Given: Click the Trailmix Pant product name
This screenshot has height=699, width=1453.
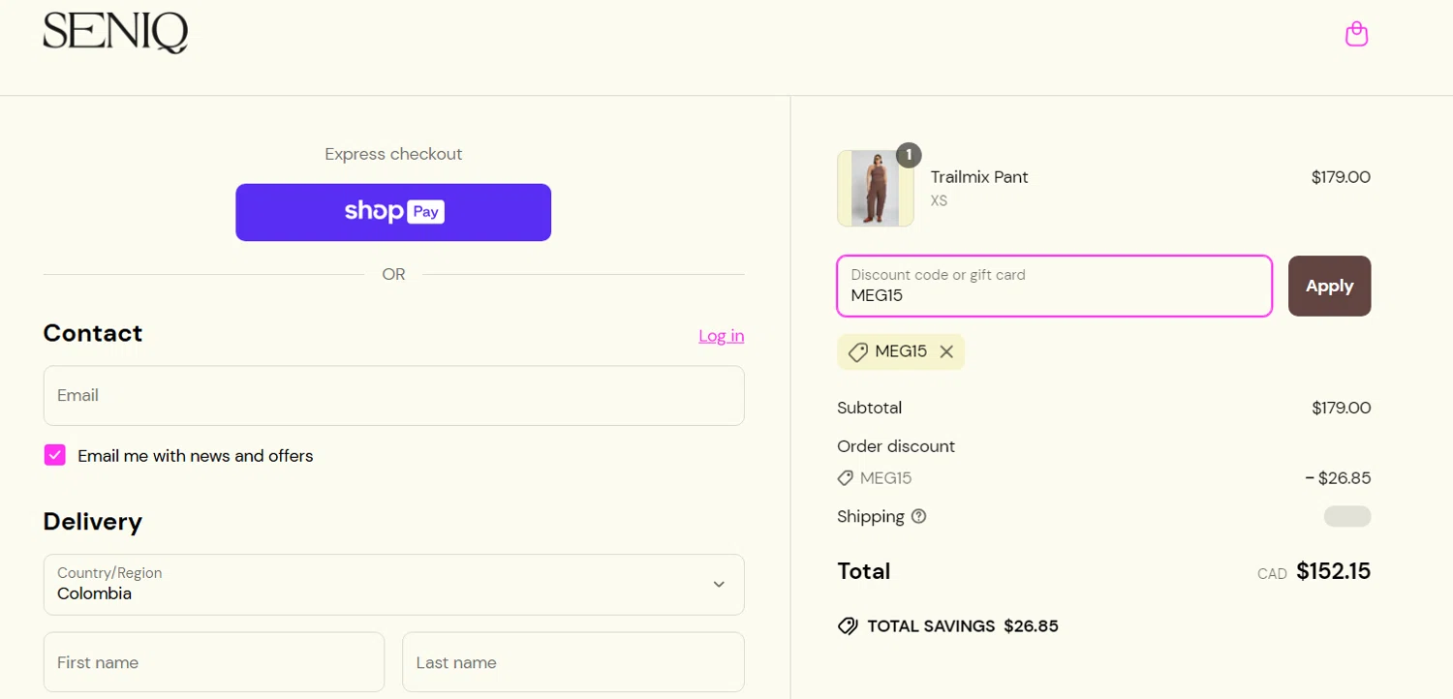Looking at the screenshot, I should coord(979,177).
